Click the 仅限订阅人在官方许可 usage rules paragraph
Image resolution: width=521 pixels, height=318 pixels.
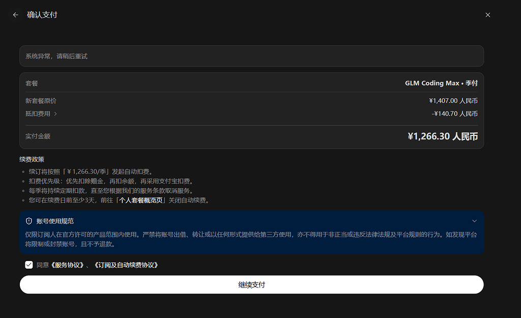coord(251,239)
